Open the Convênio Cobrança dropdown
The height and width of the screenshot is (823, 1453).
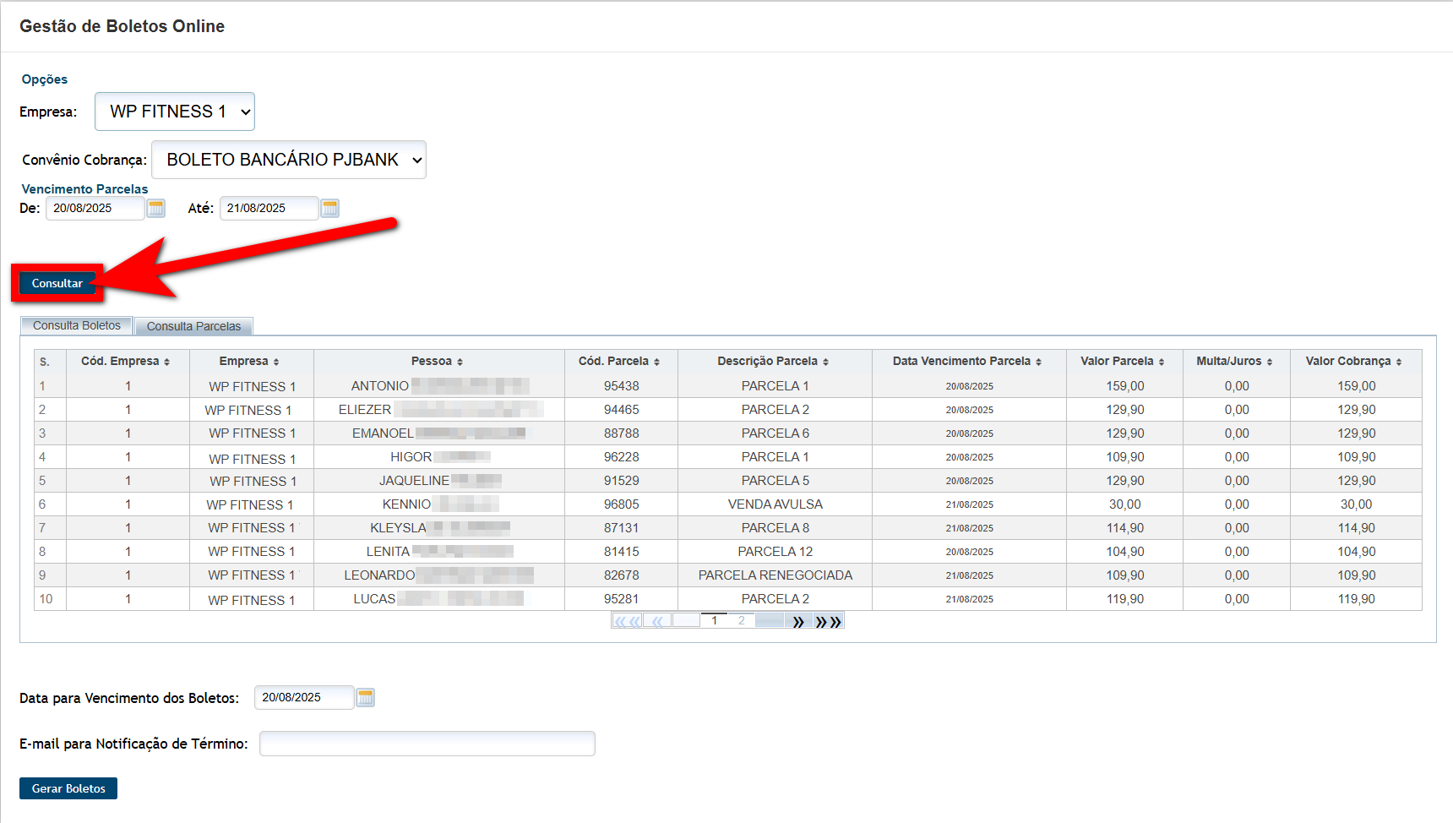click(289, 160)
